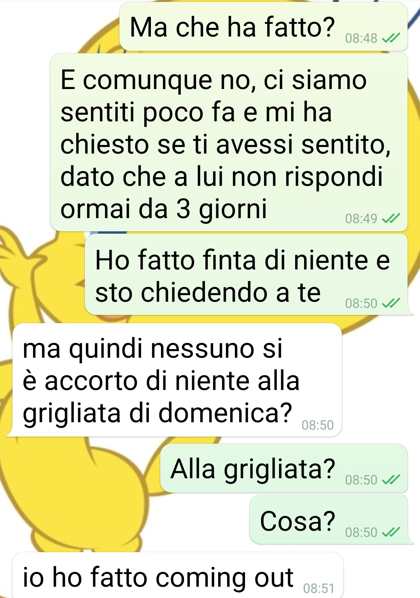The width and height of the screenshot is (420, 598).
Task: Tap the text 'ormai da 3 giorni'
Action: [x=164, y=209]
